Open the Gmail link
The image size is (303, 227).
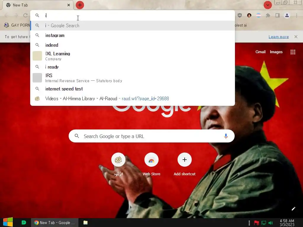(x=260, y=52)
